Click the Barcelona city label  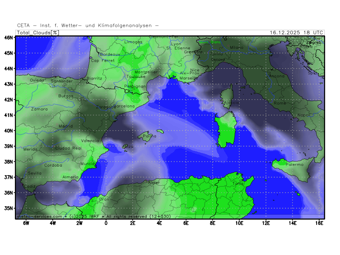tap(124, 106)
